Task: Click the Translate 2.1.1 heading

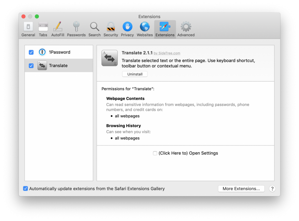Action: click(x=137, y=53)
